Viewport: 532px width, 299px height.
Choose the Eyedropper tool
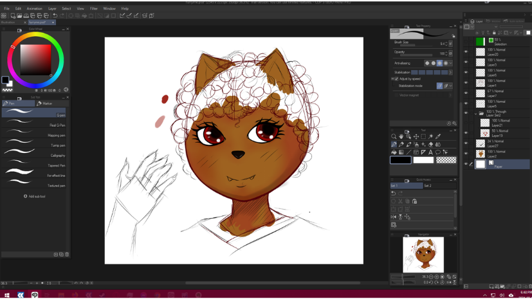click(438, 136)
